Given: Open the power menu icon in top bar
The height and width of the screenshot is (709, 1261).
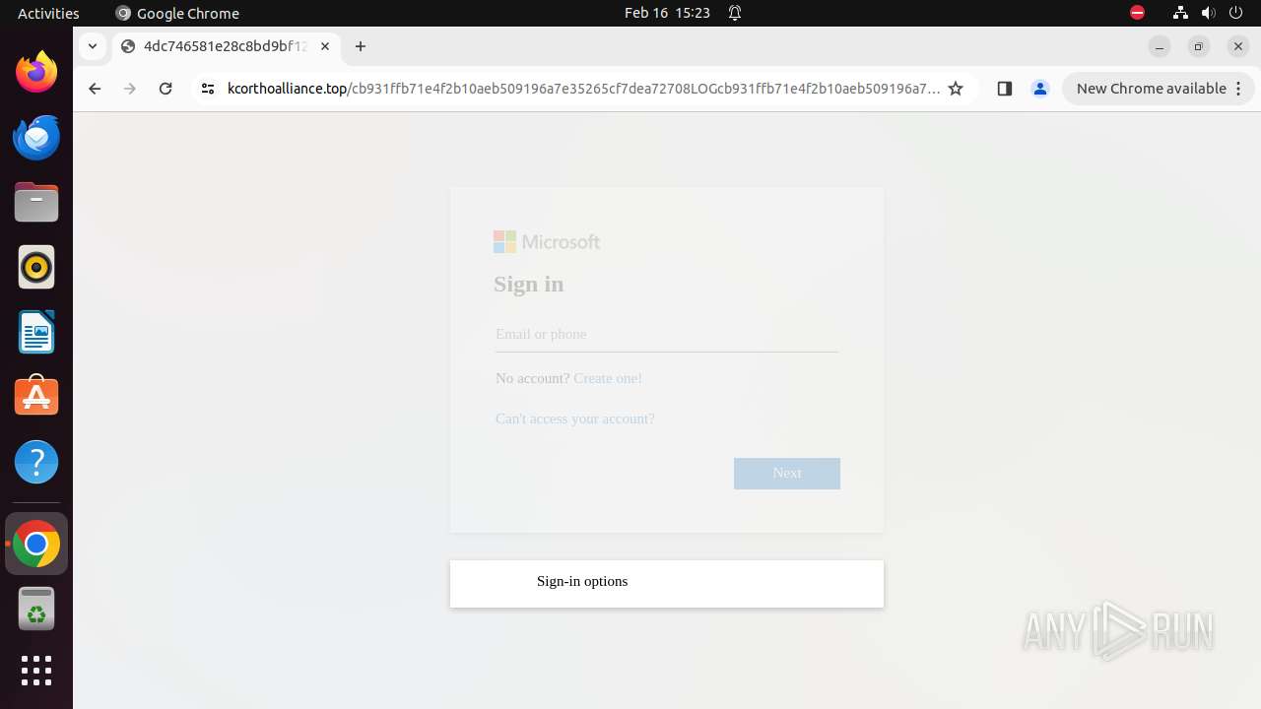Looking at the screenshot, I should pos(1236,13).
